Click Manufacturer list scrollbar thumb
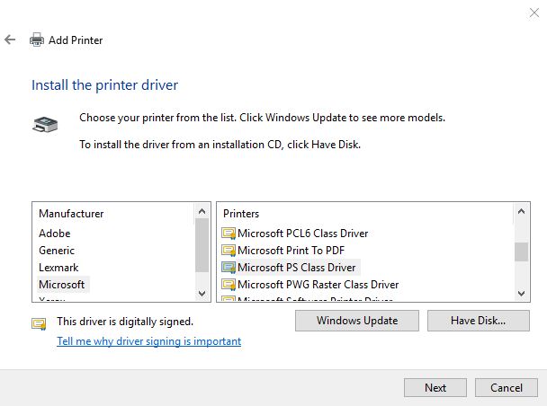The image size is (547, 406). click(x=202, y=245)
